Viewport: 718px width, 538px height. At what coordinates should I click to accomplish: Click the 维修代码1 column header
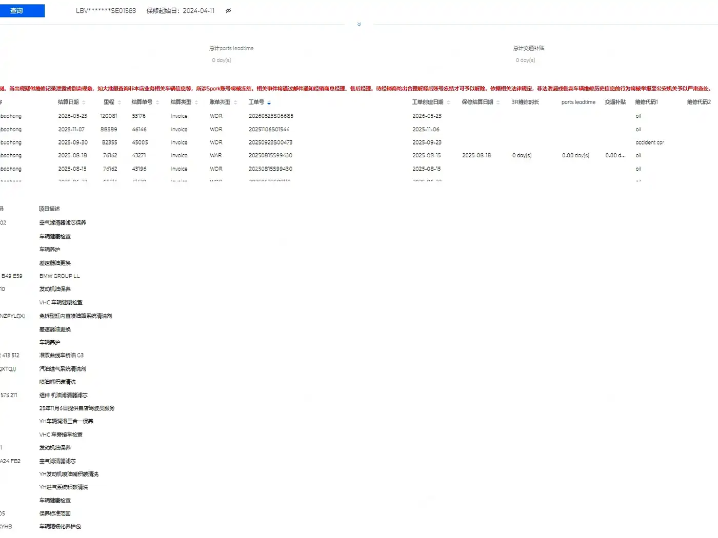[x=646, y=102]
